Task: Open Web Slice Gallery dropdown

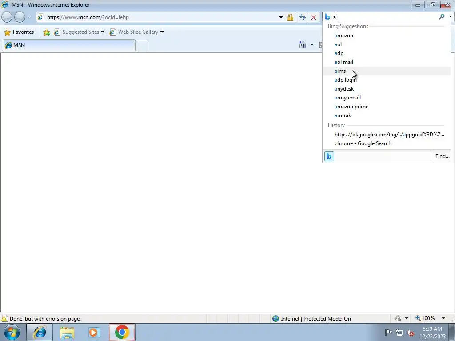Action: pos(136,32)
